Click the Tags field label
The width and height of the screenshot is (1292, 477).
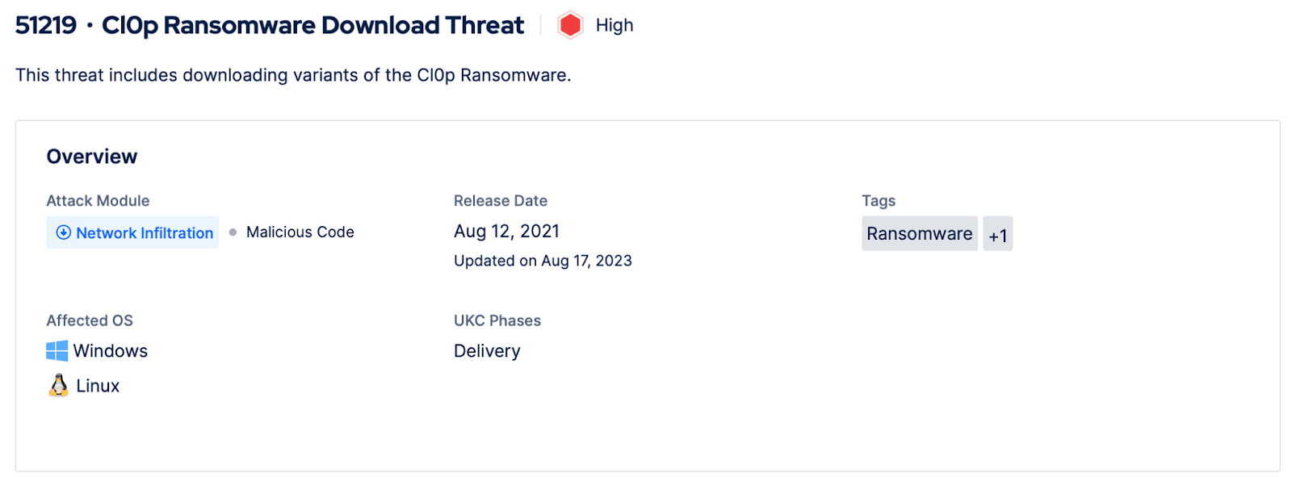point(878,201)
